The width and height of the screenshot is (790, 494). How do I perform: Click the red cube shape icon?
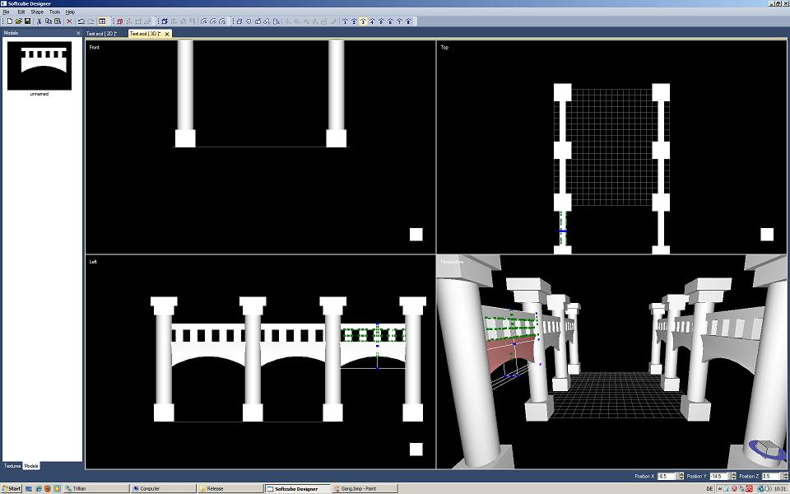[x=120, y=21]
